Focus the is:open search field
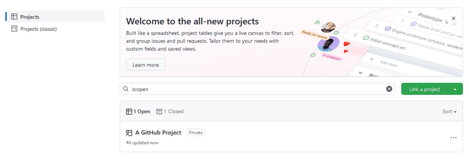 pyautogui.click(x=258, y=89)
